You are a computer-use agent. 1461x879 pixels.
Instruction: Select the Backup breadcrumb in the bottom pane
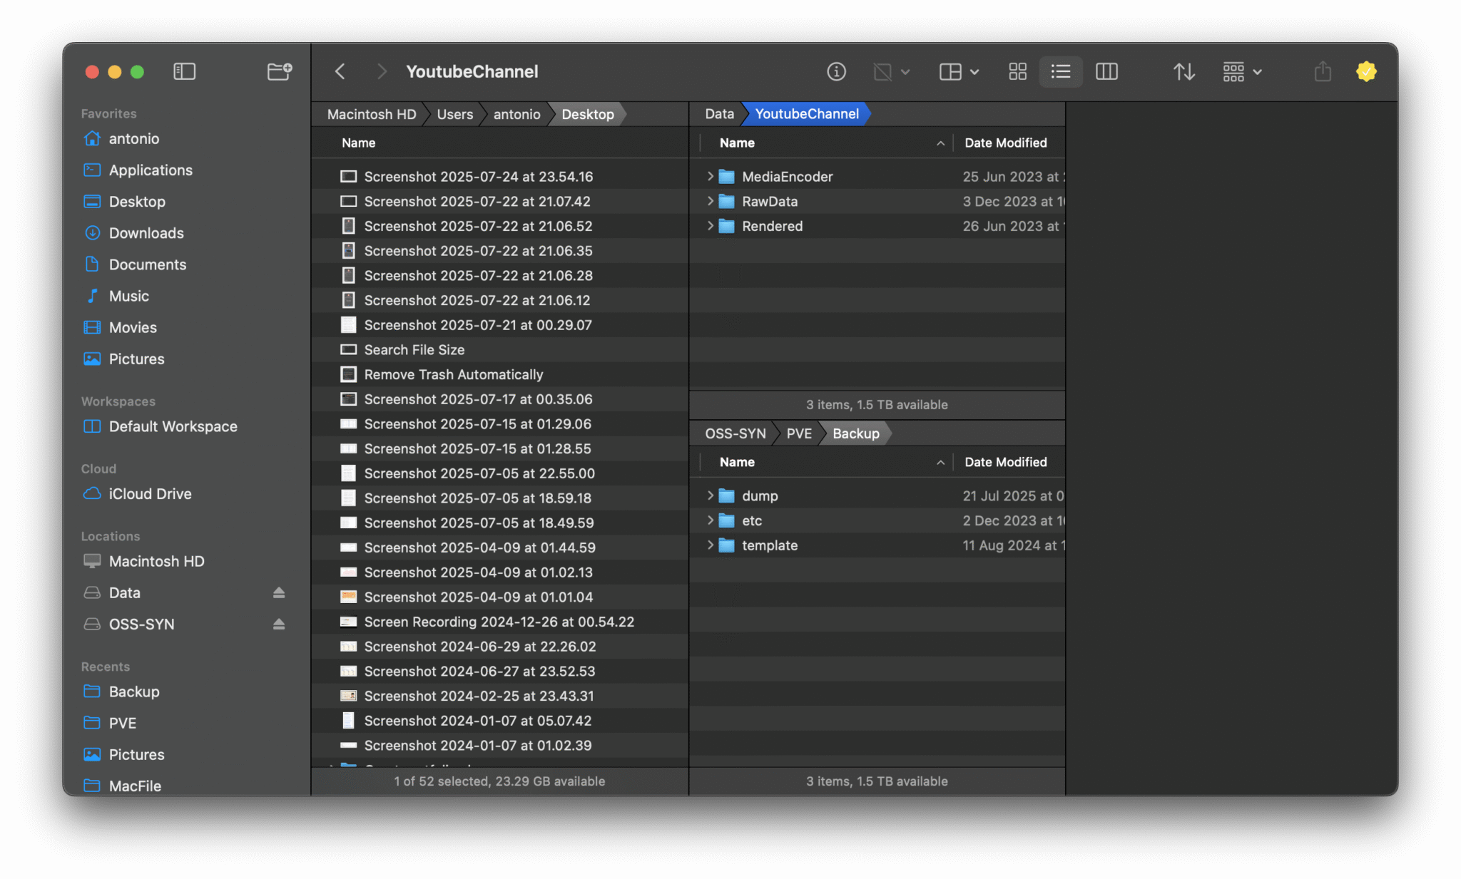(855, 433)
